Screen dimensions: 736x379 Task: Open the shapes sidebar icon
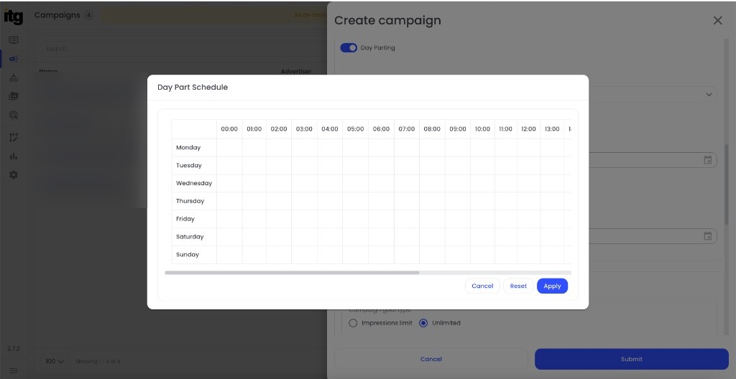point(14,78)
